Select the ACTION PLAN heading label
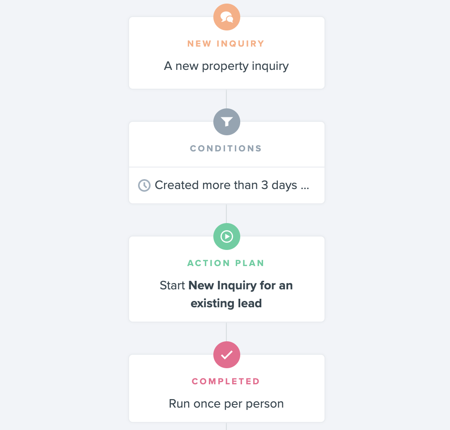The width and height of the screenshot is (450, 430). click(226, 263)
